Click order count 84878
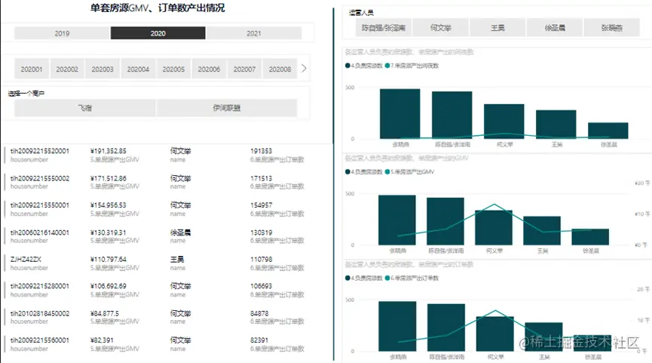This screenshot has width=652, height=363. pos(259,313)
